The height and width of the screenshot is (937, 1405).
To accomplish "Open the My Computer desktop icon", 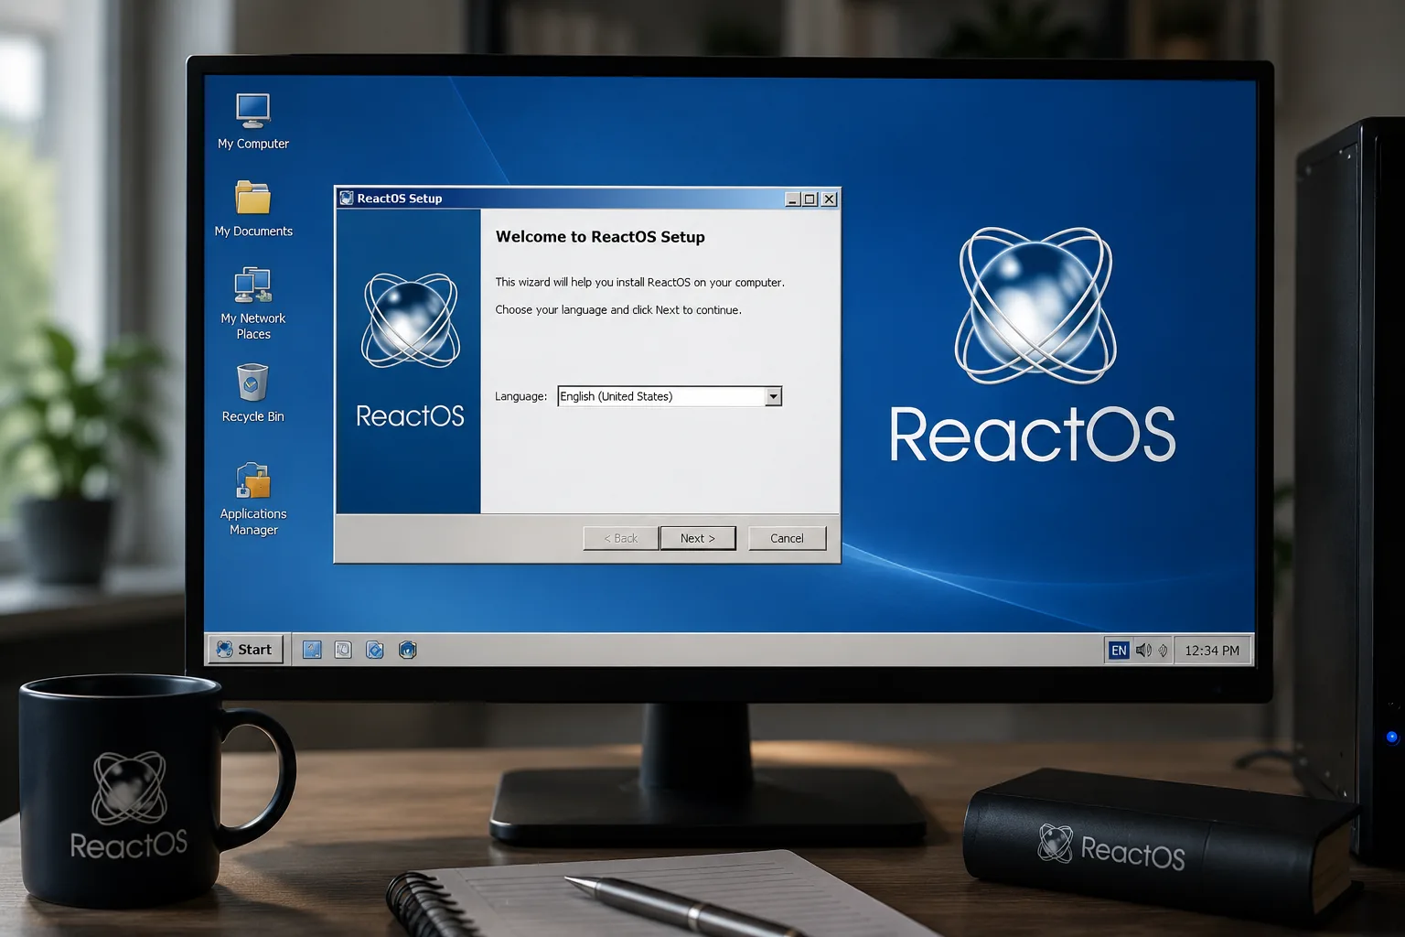I will pos(252,111).
